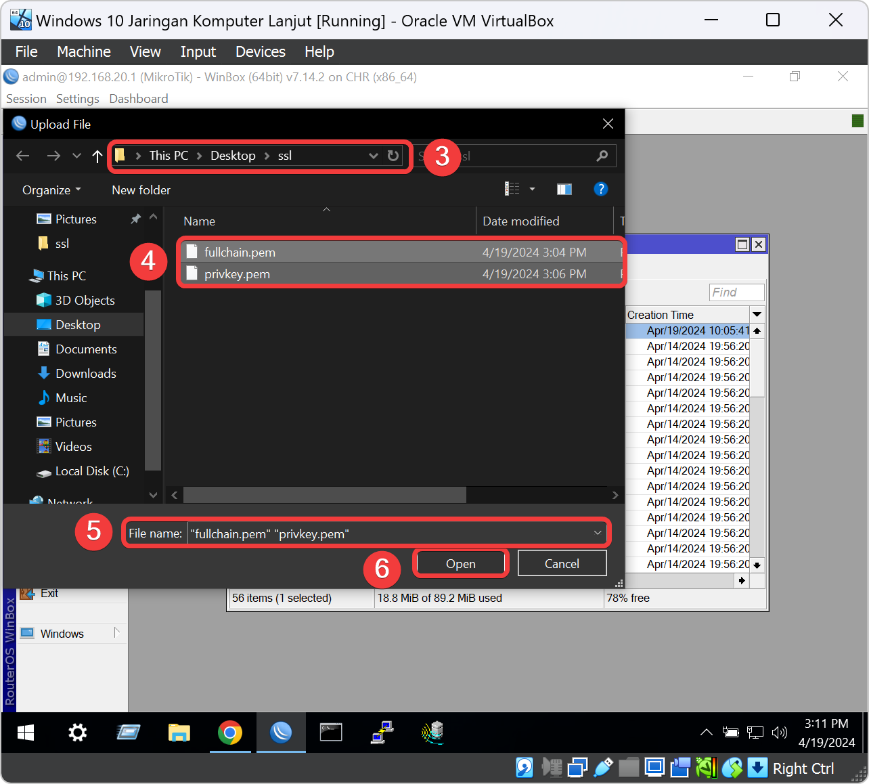Image resolution: width=869 pixels, height=784 pixels.
Task: Open the Videos folder
Action: [x=73, y=447]
